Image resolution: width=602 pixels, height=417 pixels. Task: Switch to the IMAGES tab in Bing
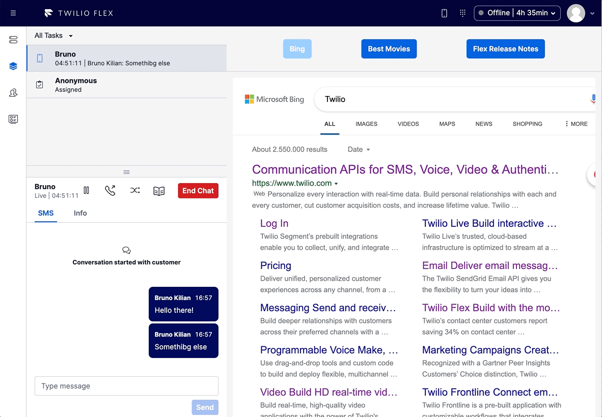(x=366, y=124)
